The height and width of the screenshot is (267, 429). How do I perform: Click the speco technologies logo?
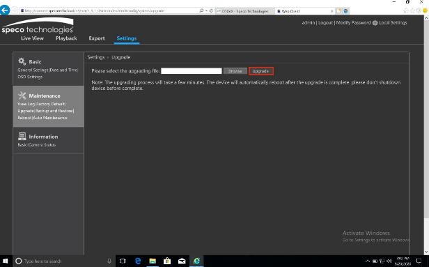[x=37, y=26]
